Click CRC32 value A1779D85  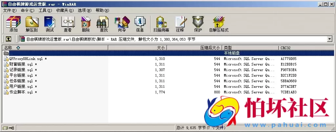[x=288, y=59]
